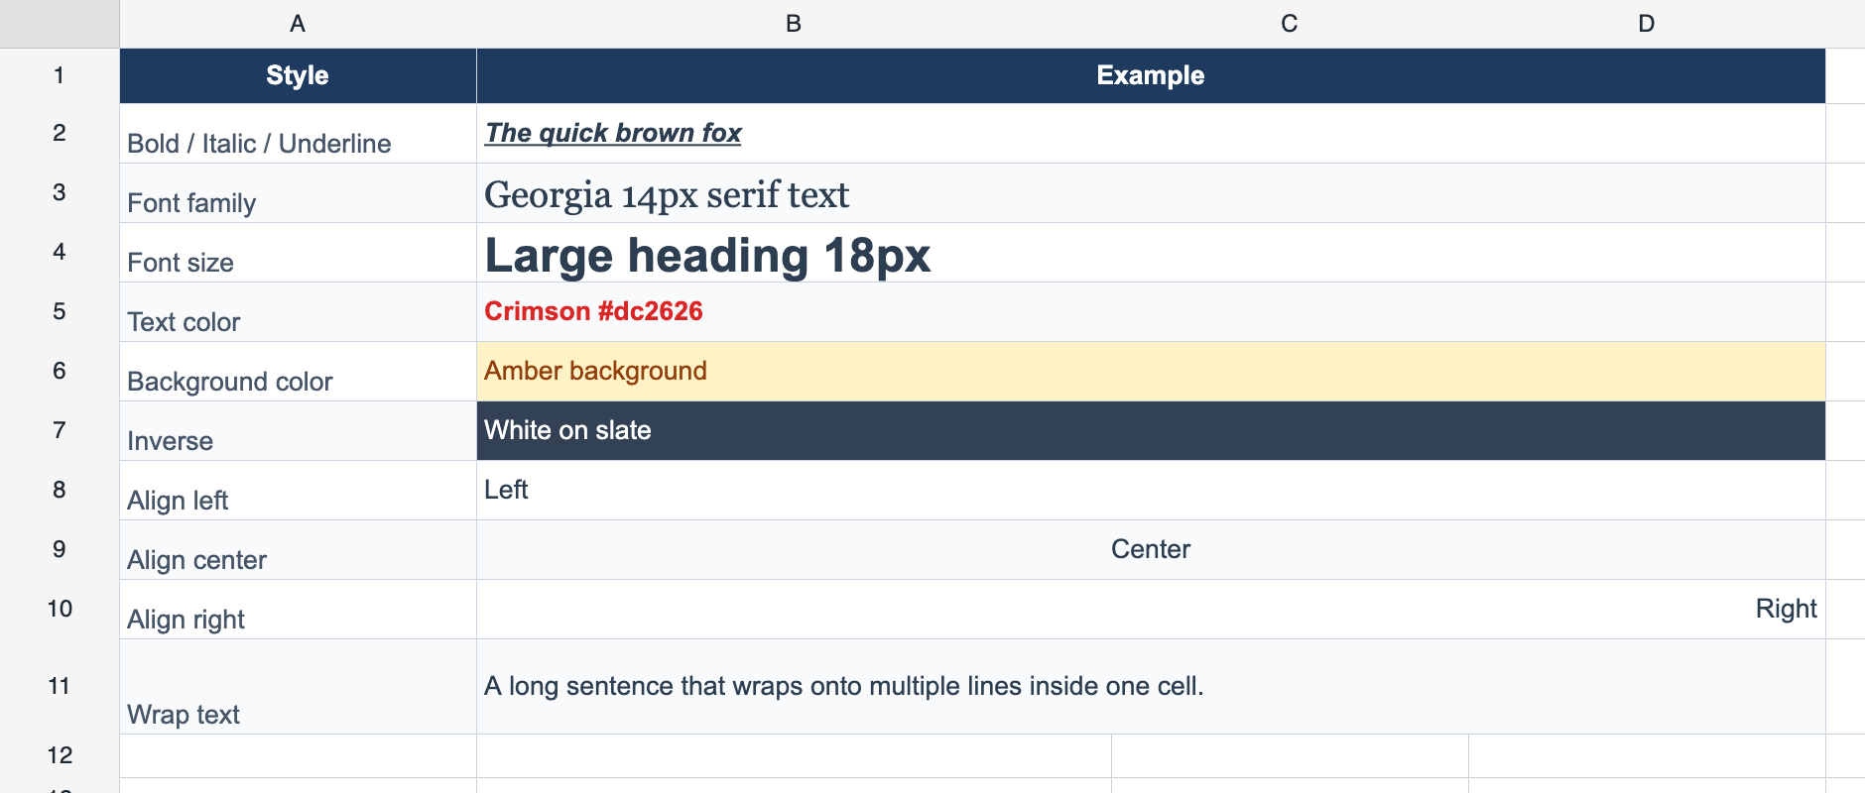
Task: Select the 'Font family' cell
Action: 298,192
